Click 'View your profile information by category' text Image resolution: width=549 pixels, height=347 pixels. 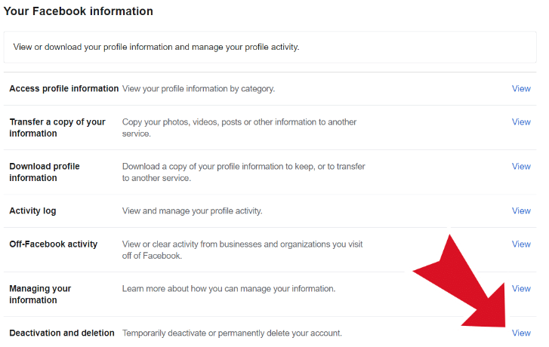pyautogui.click(x=198, y=89)
